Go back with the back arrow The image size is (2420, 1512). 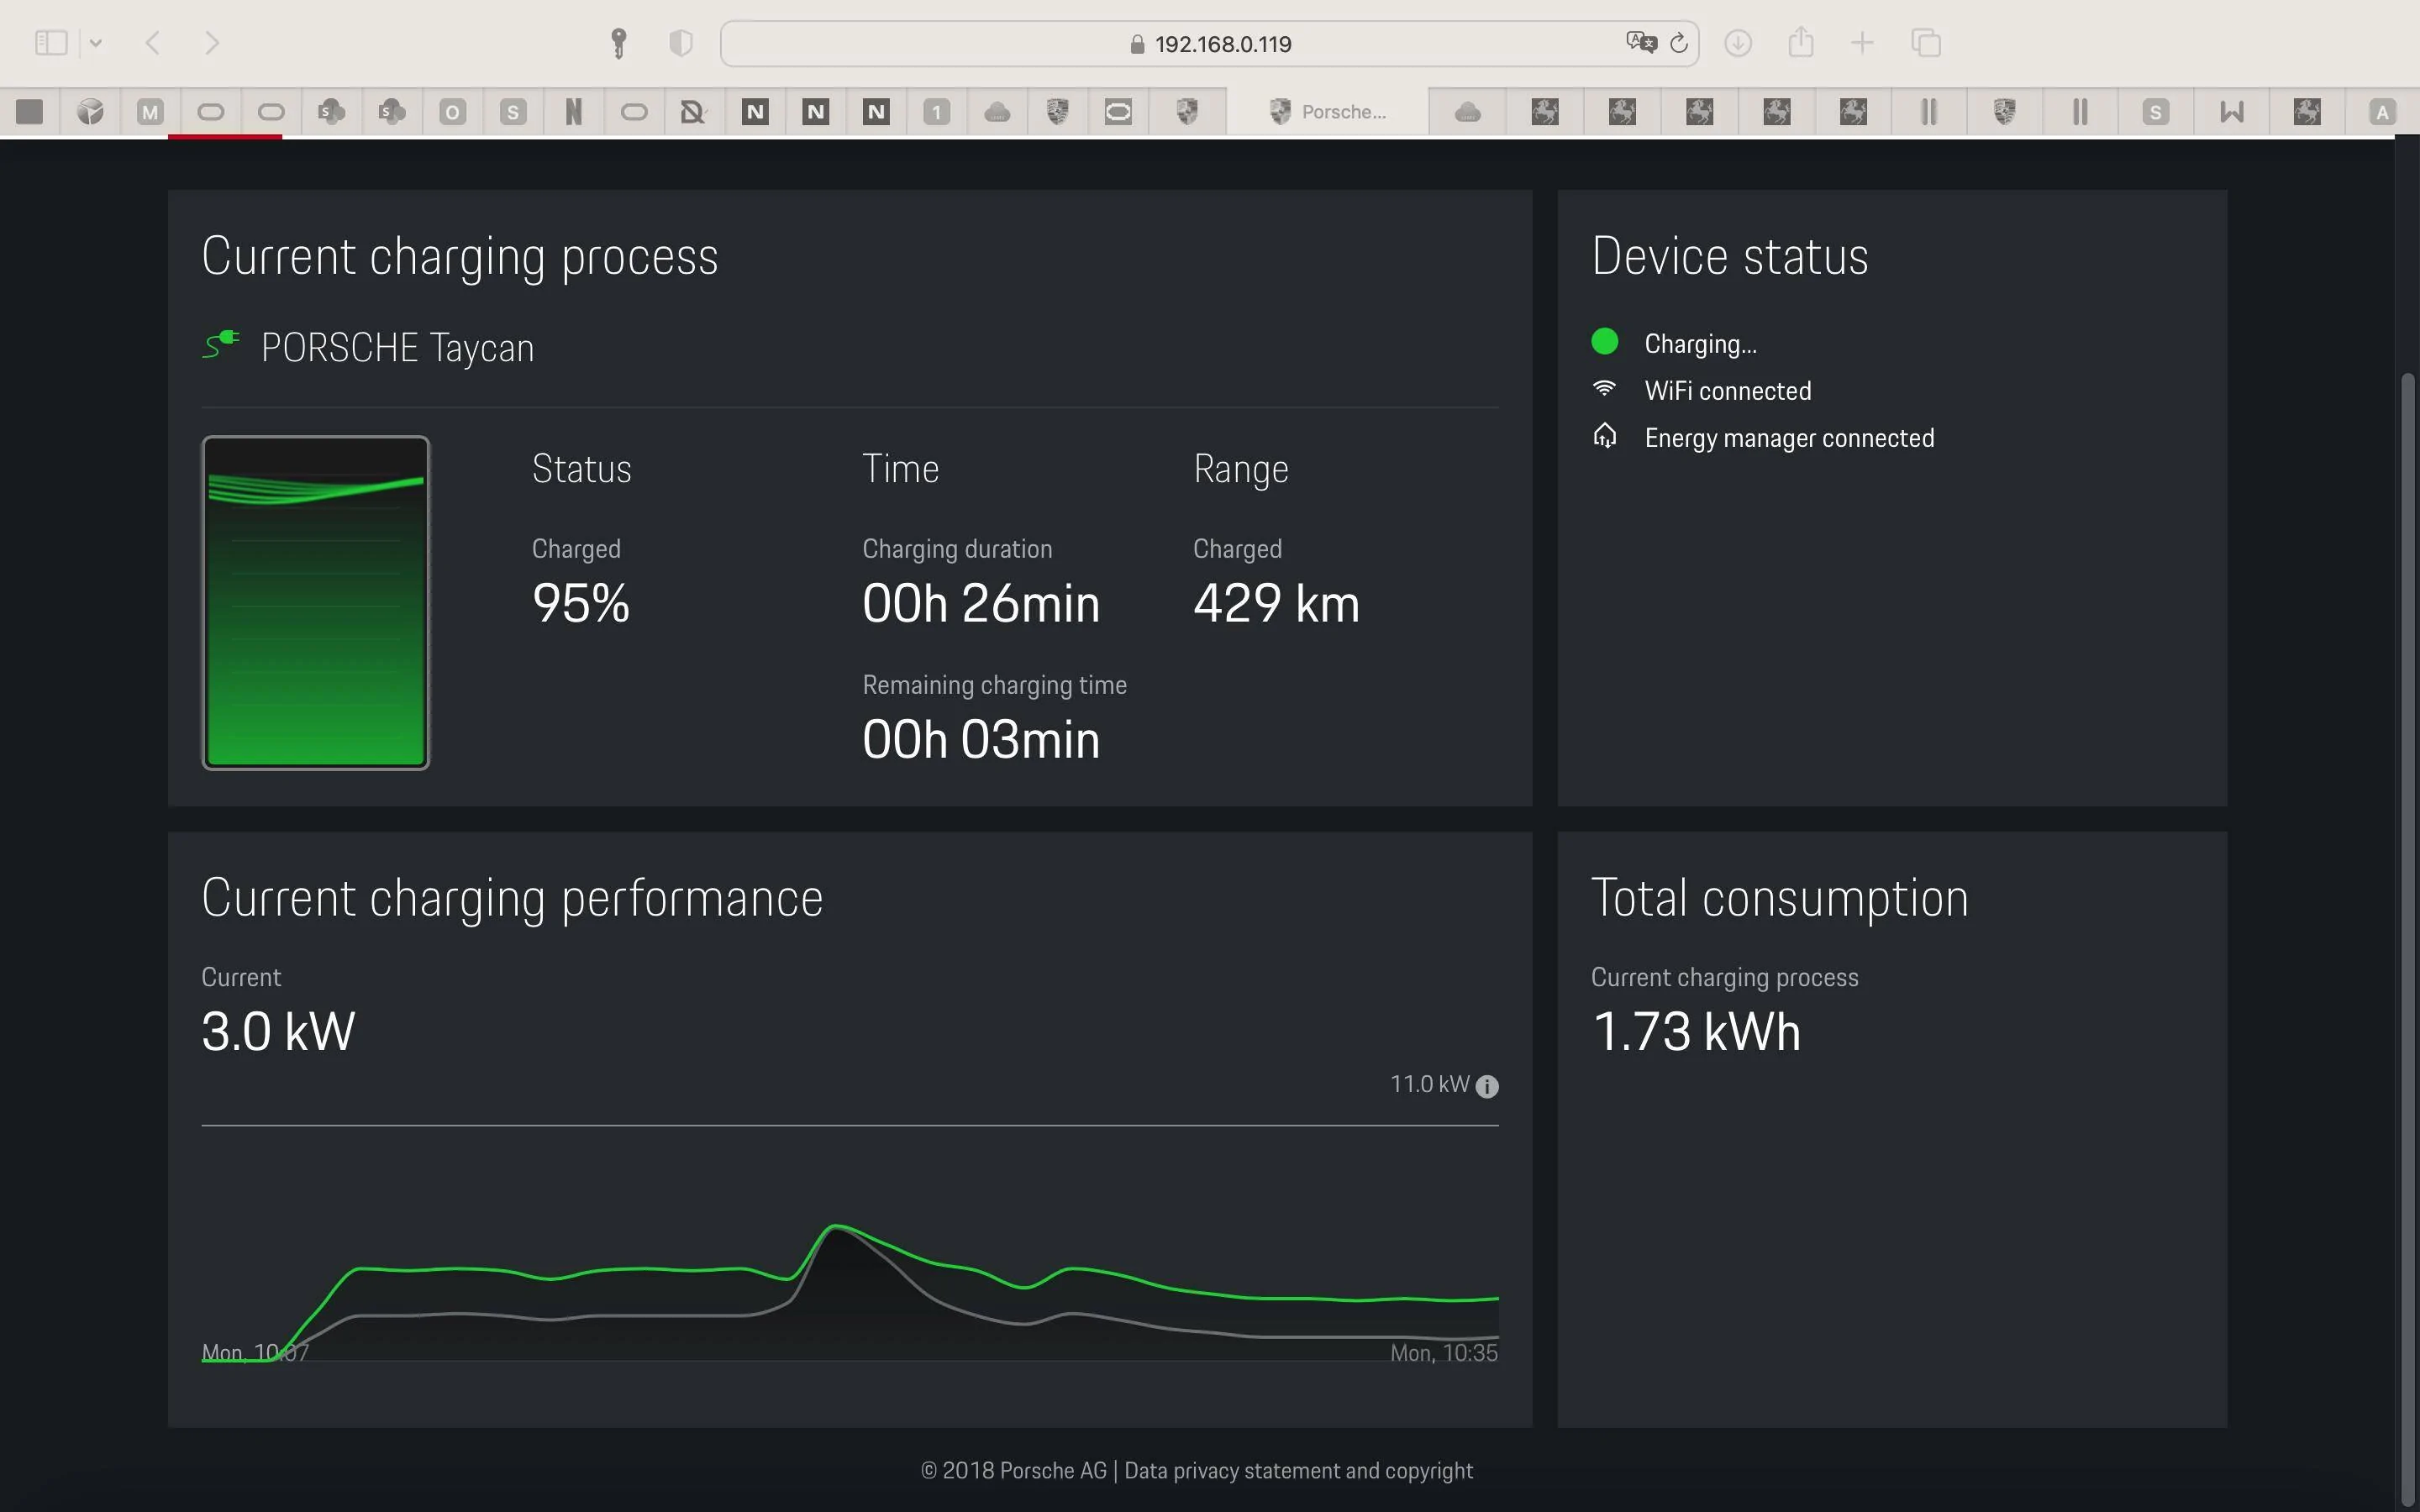click(x=153, y=43)
